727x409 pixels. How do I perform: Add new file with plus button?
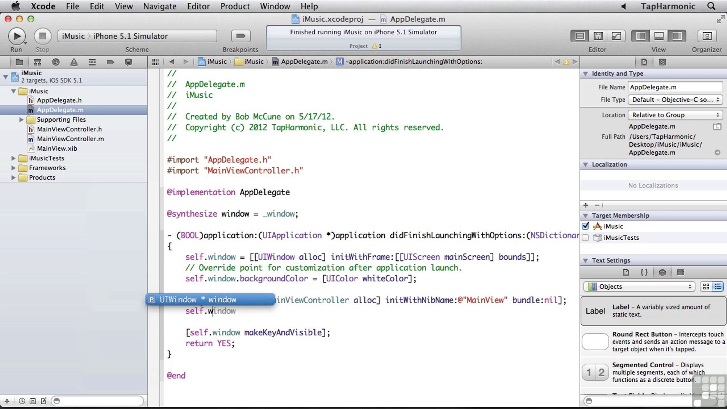point(7,401)
